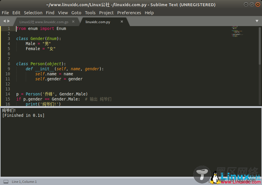
Task: Click the Male = "男" line
Action: 38,44
